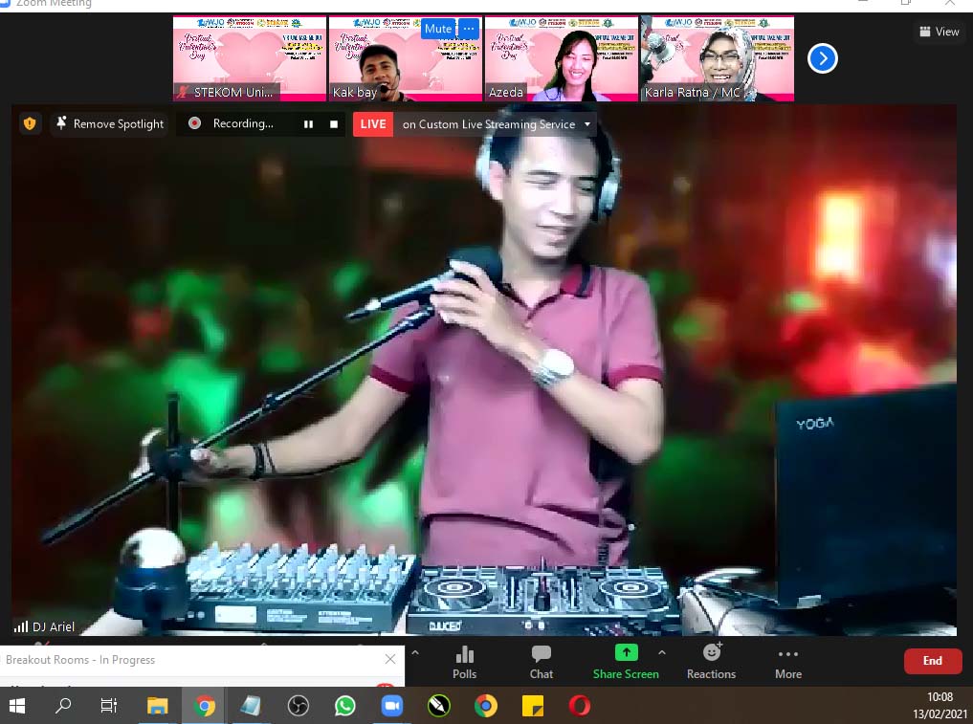Expand the caret left of Polls
The width and height of the screenshot is (973, 724).
click(415, 652)
